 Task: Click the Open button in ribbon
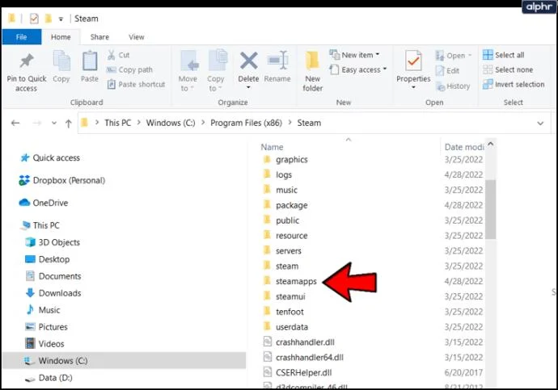click(454, 56)
